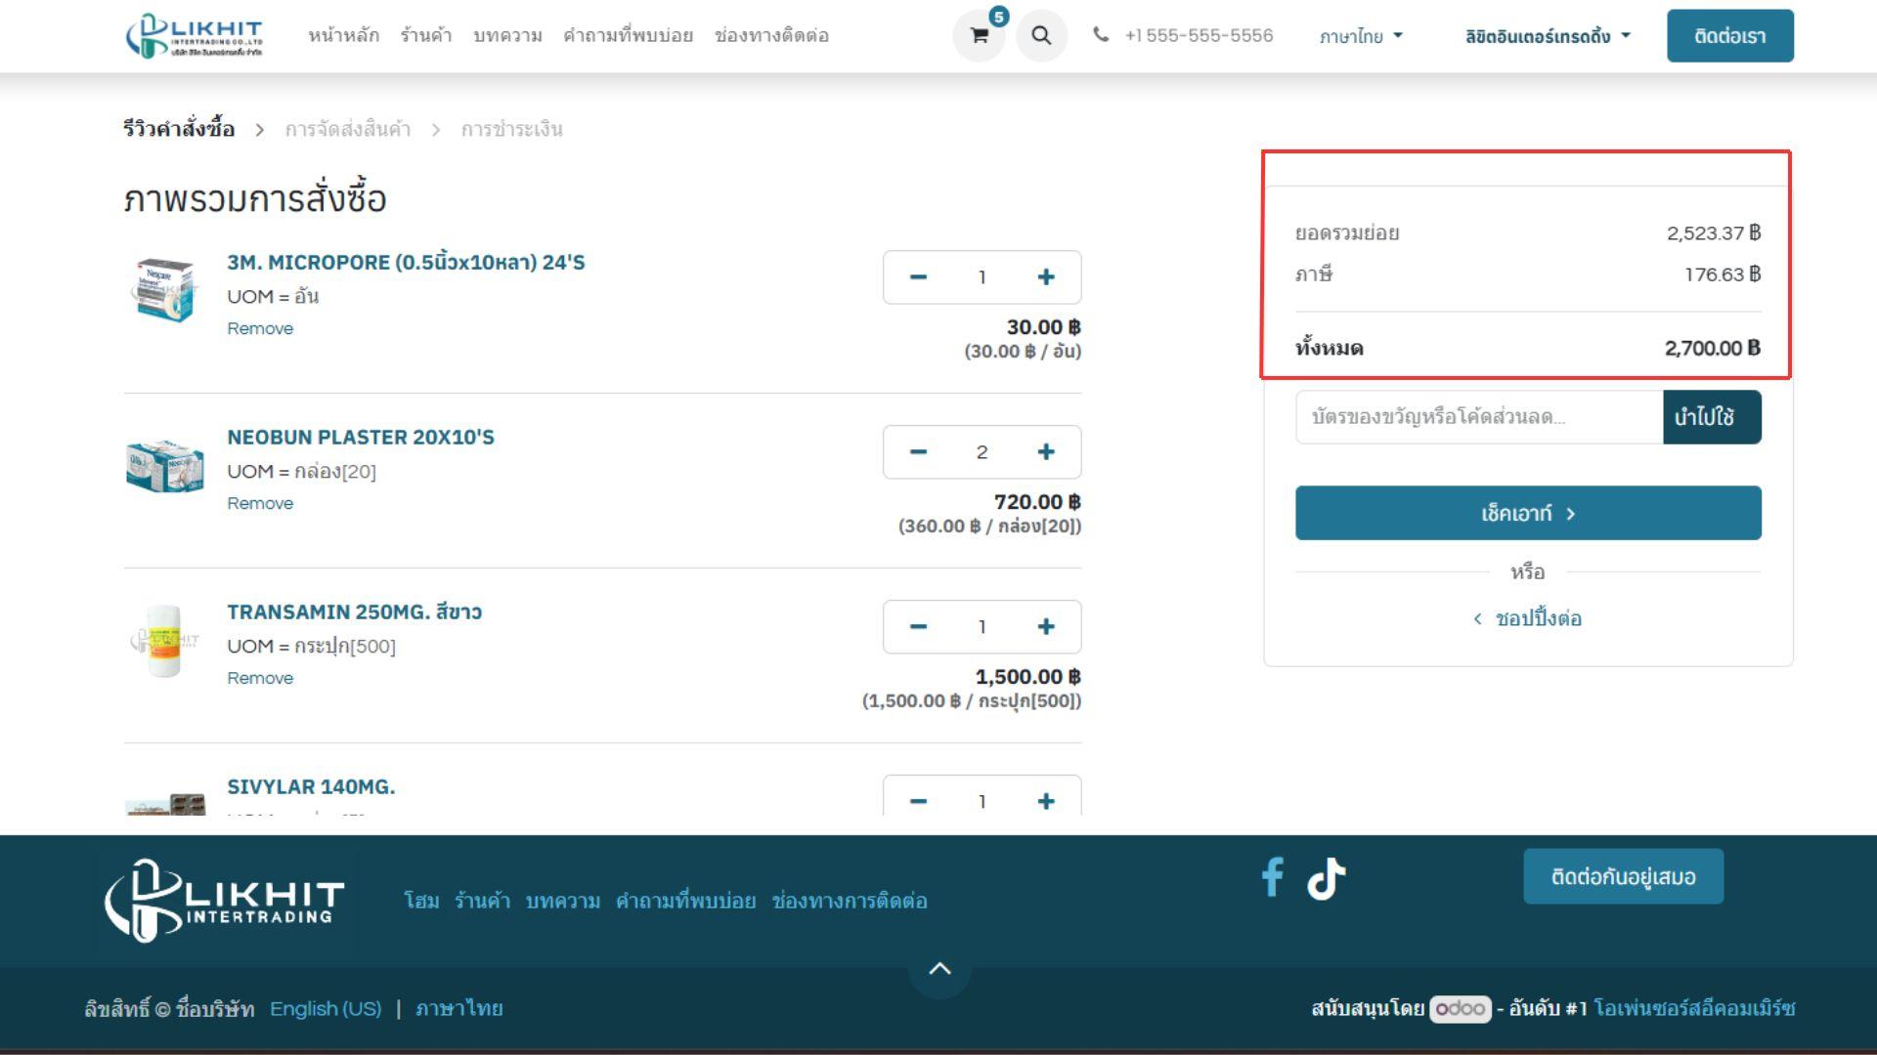Viewport: 1877px width, 1055px height.
Task: Click the tax value 176.63 ฿
Action: [x=1723, y=274]
